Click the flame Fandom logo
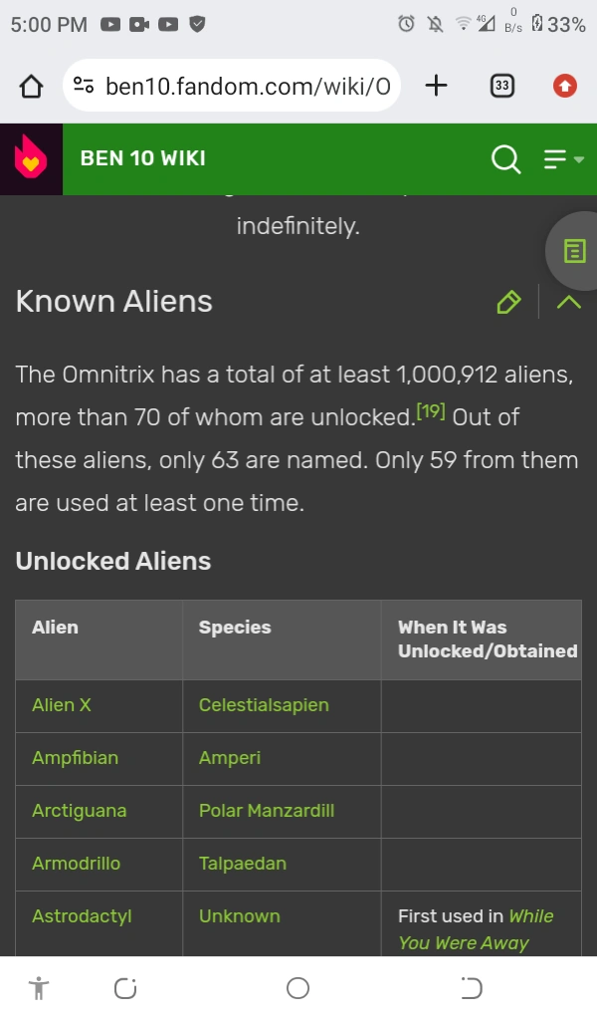This screenshot has height=1020, width=597. tap(30, 159)
